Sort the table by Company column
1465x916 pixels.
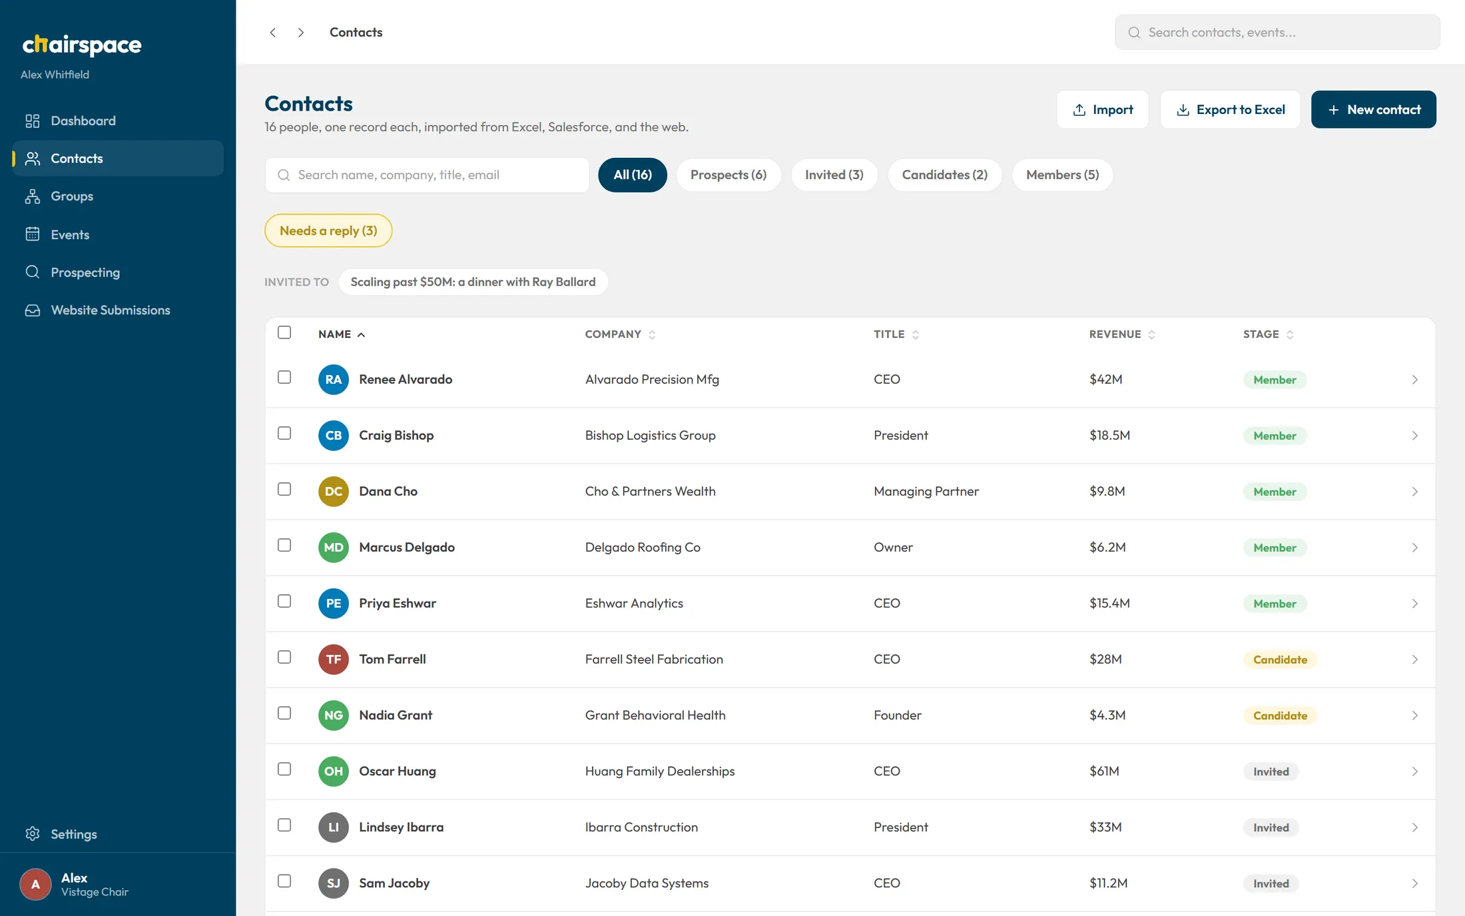click(x=620, y=334)
